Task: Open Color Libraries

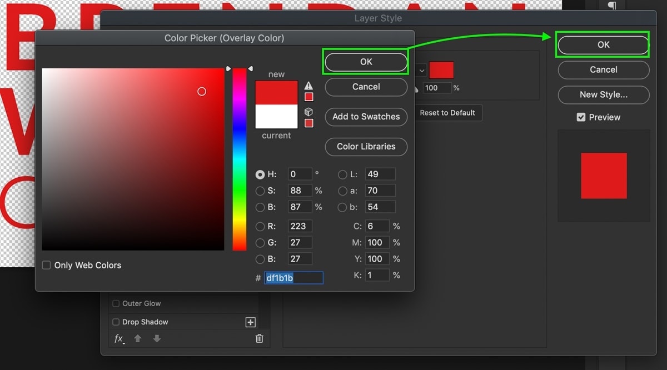Action: tap(366, 147)
